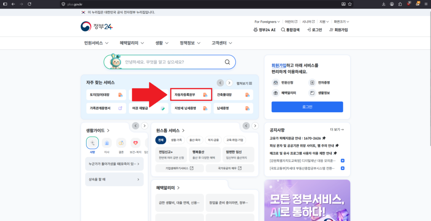This screenshot has height=221, width=431.
Task: Open 지방세 납세증명 service
Action: coord(191,108)
